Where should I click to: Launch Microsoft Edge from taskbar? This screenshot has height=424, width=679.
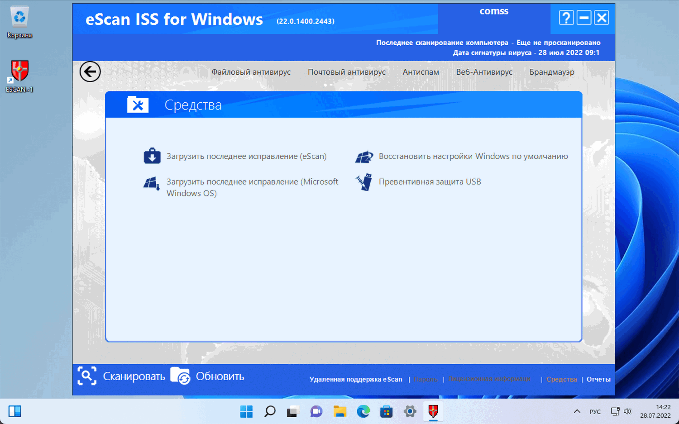[x=363, y=411]
